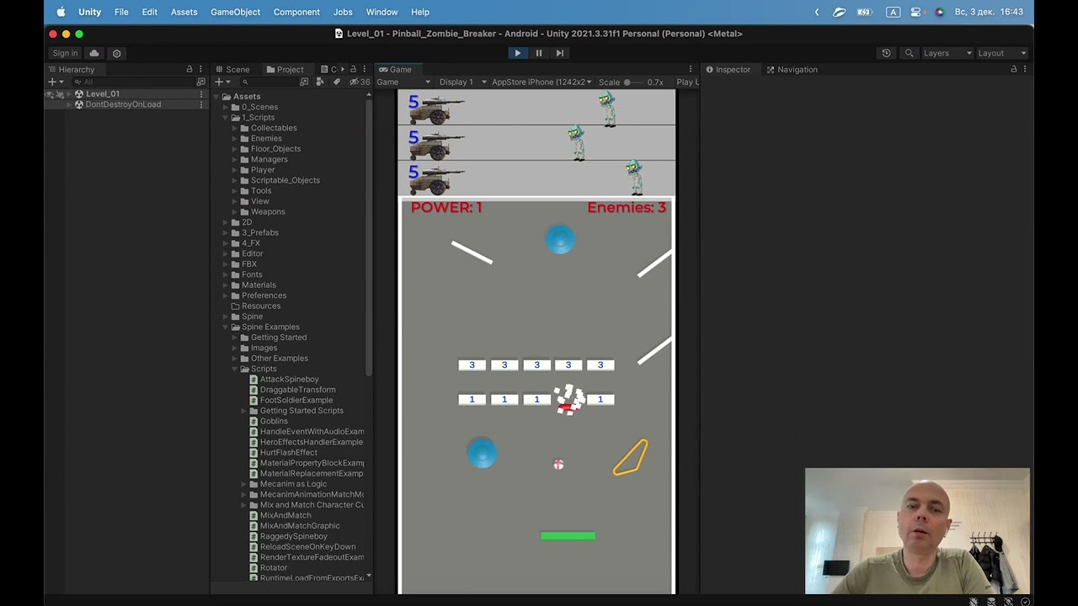Open the Inspector panel kebab menu
The image size is (1078, 606).
coord(1024,69)
